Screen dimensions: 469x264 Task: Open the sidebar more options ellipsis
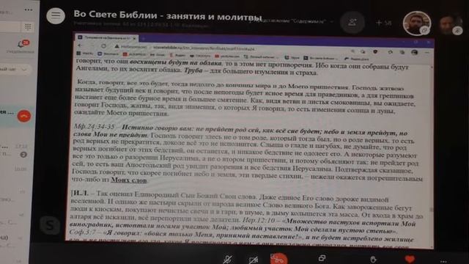pyautogui.click(x=29, y=10)
